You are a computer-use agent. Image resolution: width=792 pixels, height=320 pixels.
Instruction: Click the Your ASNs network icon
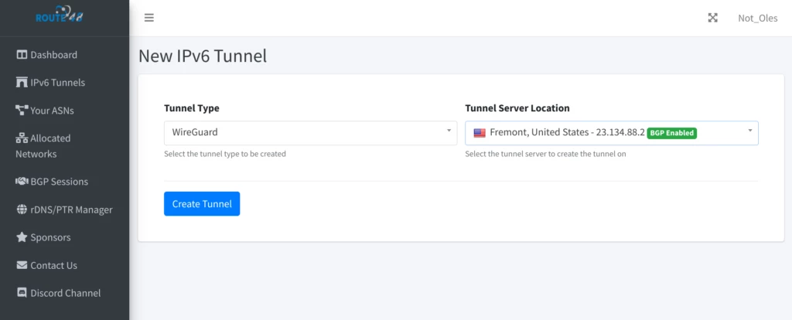coord(22,111)
